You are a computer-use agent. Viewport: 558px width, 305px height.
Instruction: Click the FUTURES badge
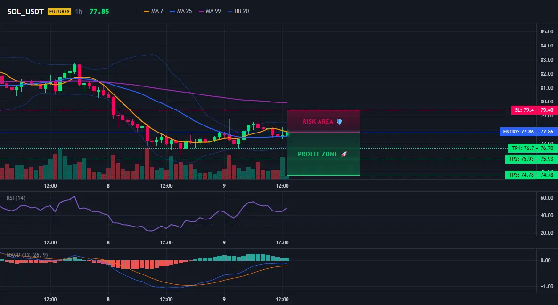click(x=59, y=11)
